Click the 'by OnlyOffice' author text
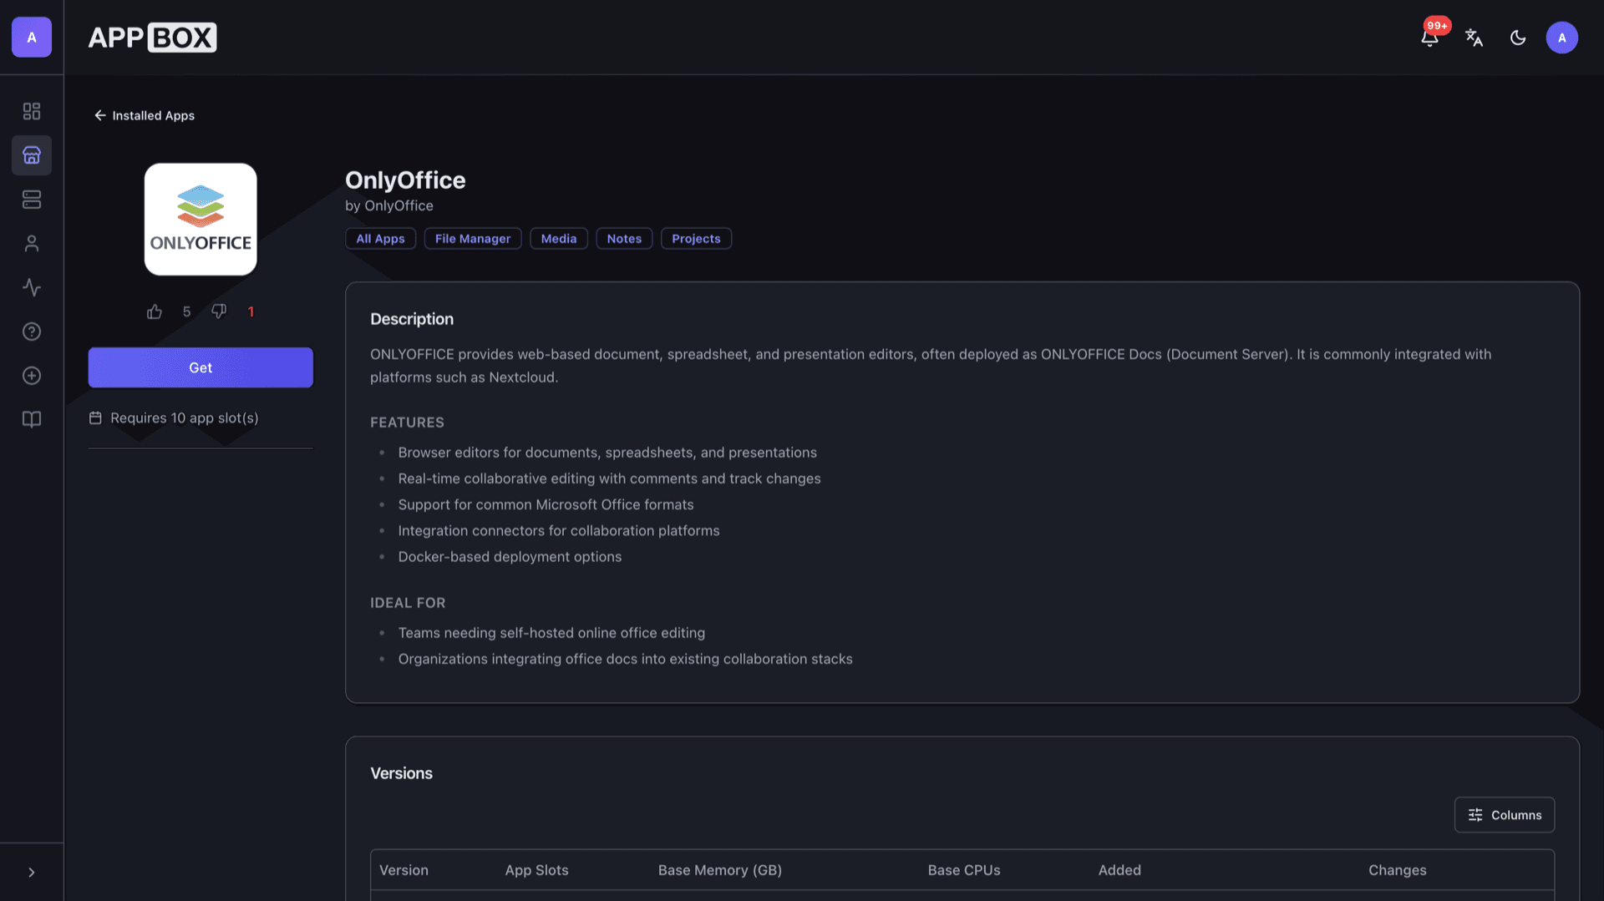The height and width of the screenshot is (901, 1604). pyautogui.click(x=389, y=205)
